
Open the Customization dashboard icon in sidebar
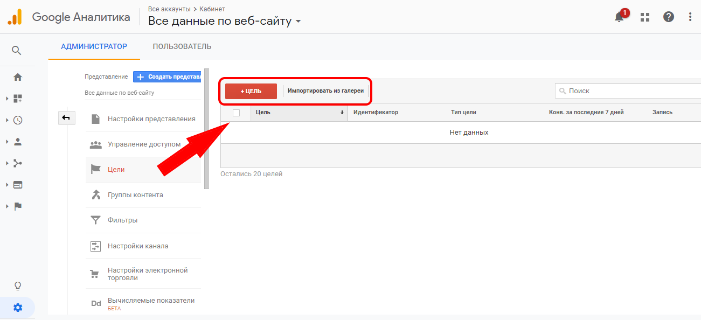(18, 99)
